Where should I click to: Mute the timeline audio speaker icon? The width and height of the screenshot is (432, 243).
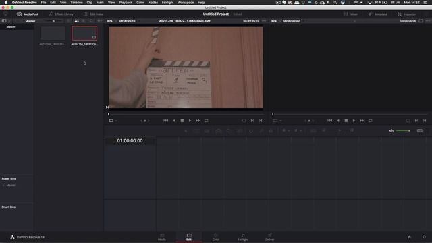click(x=391, y=130)
